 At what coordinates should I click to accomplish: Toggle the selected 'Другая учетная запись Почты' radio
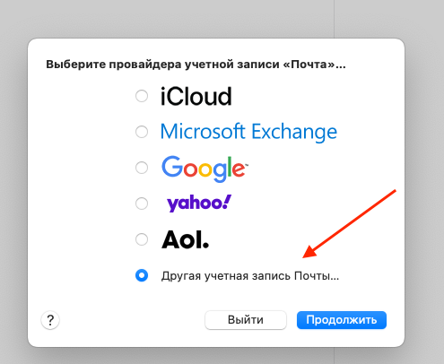142,275
